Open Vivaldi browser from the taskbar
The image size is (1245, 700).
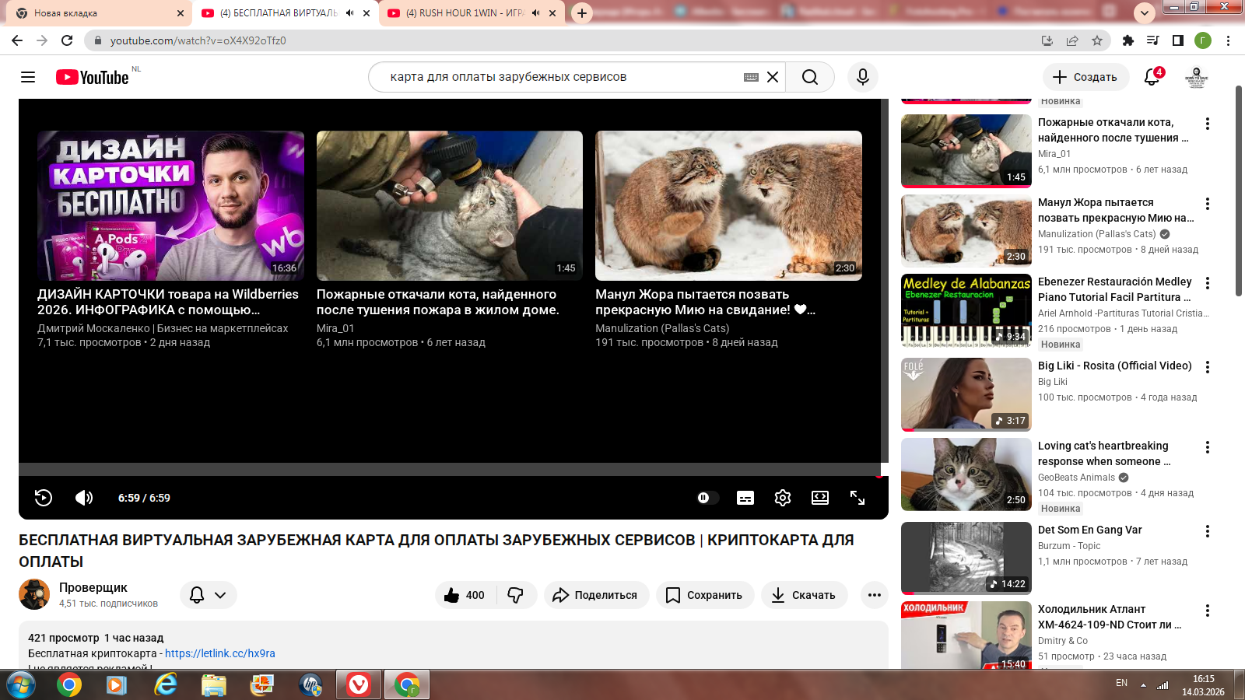pyautogui.click(x=359, y=685)
